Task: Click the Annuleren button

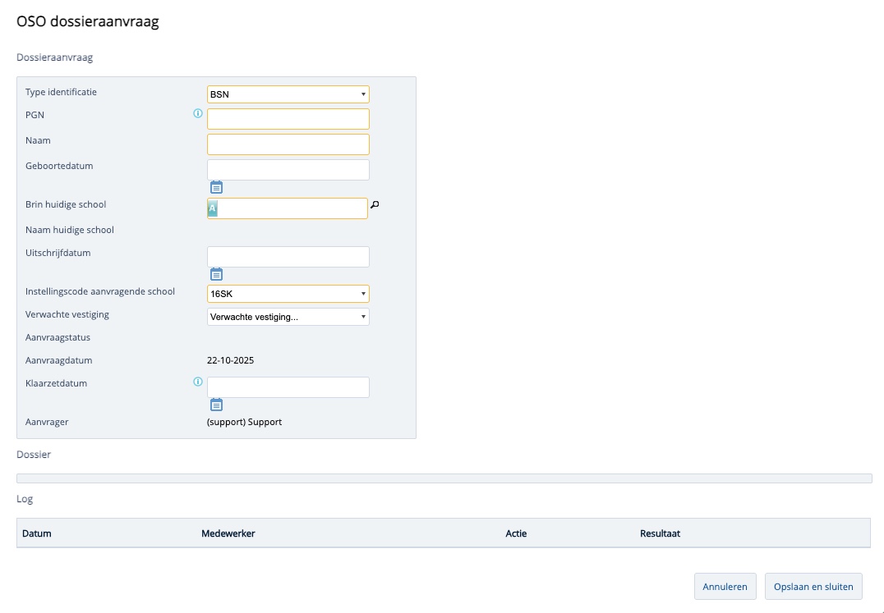Action: (725, 587)
